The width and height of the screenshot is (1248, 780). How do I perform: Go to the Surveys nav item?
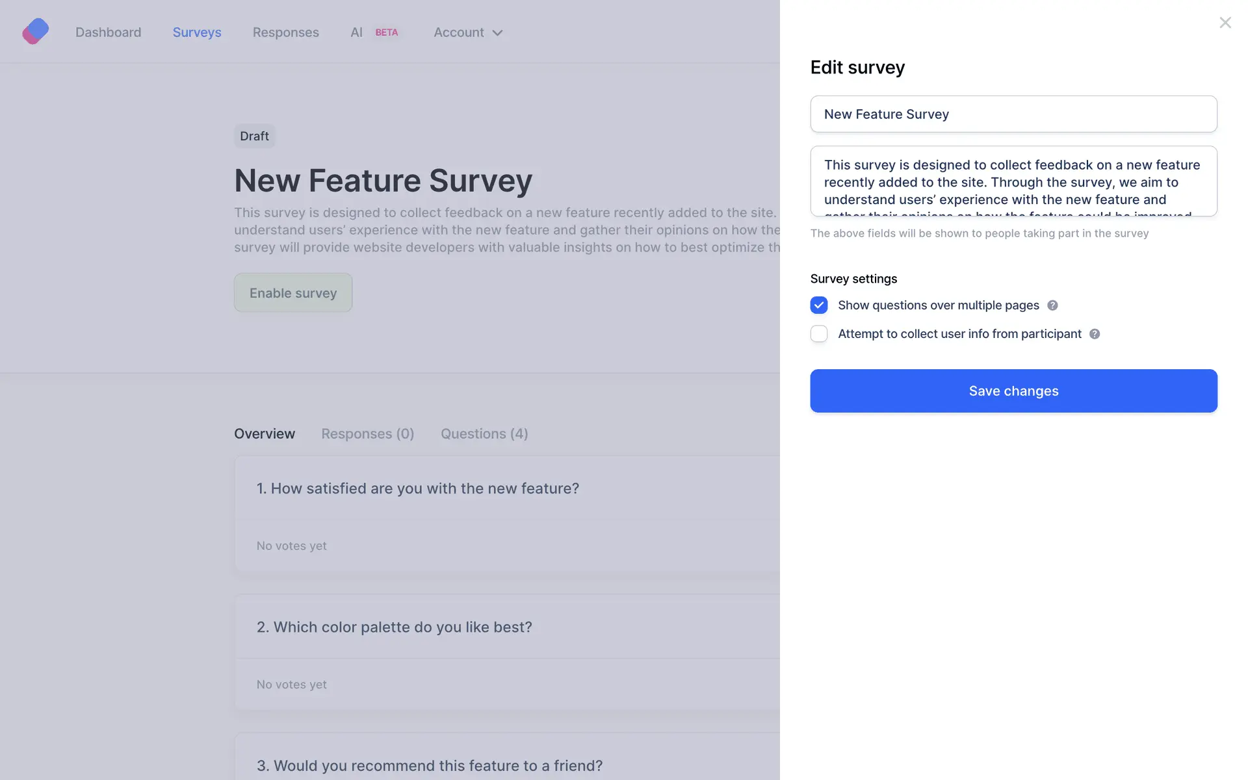[x=197, y=32]
